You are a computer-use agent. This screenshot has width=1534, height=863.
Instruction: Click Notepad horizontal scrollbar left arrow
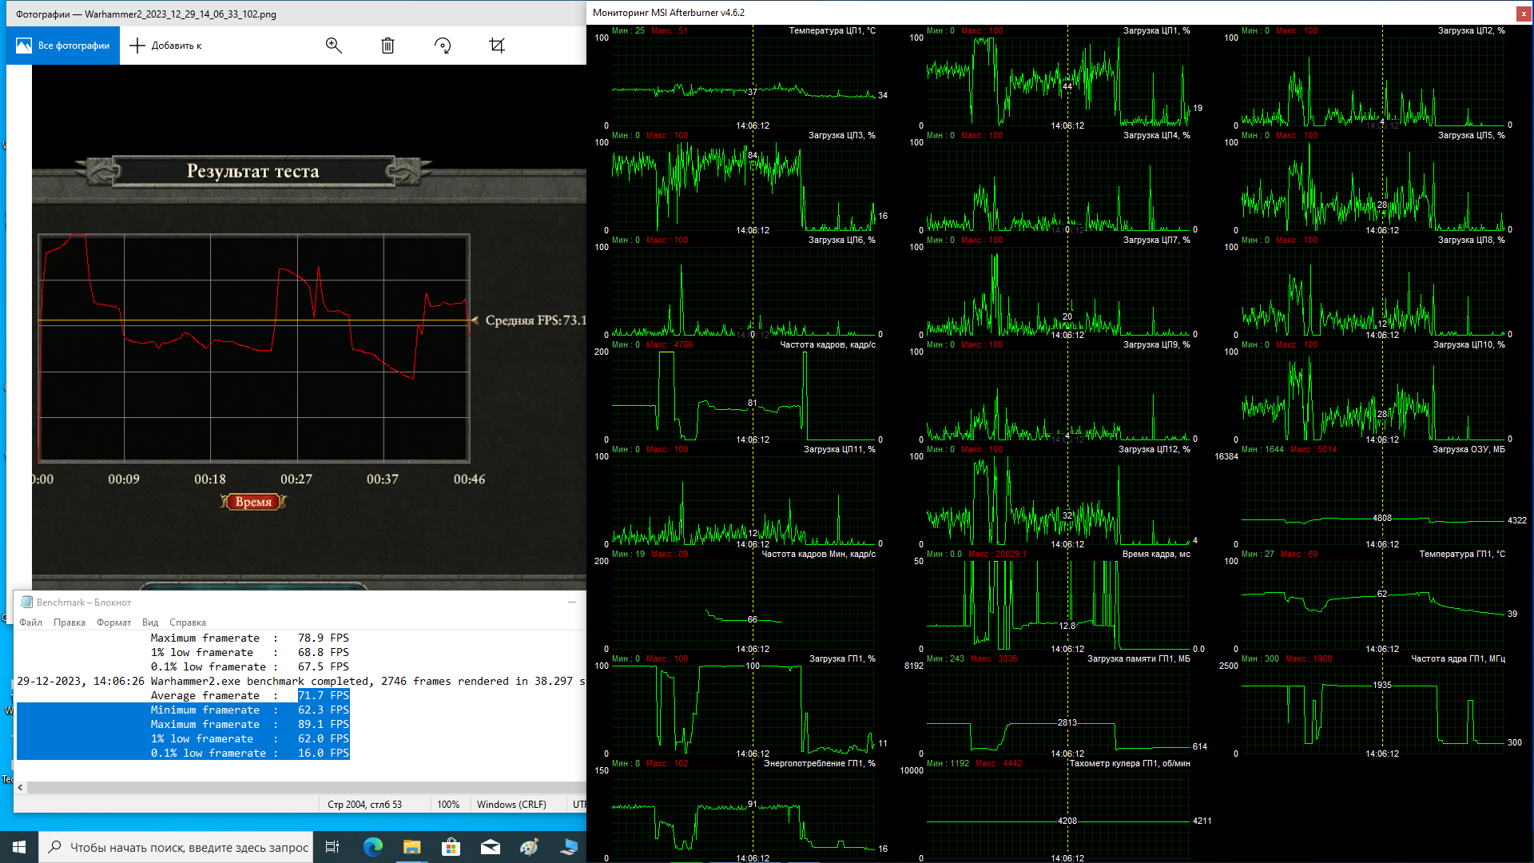click(21, 788)
